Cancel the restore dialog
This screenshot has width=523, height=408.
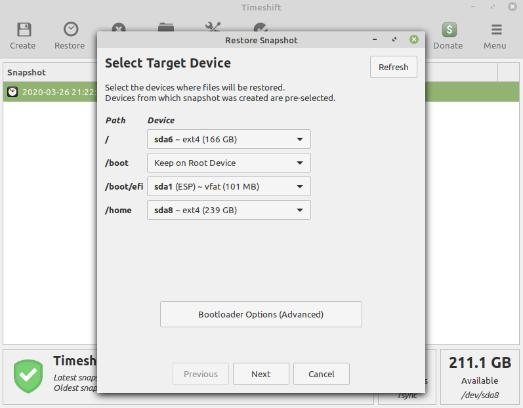click(x=321, y=374)
